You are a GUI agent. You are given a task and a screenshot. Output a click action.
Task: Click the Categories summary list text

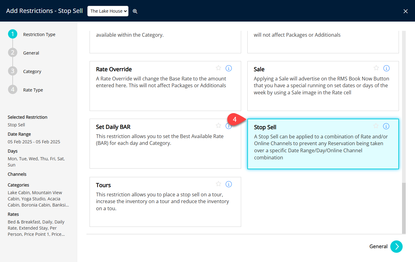pos(38,199)
